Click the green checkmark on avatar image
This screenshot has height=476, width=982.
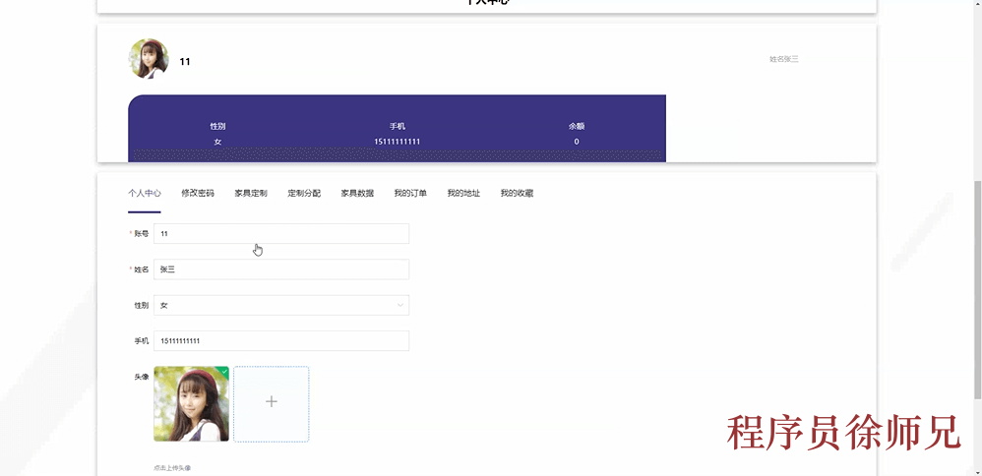(224, 371)
